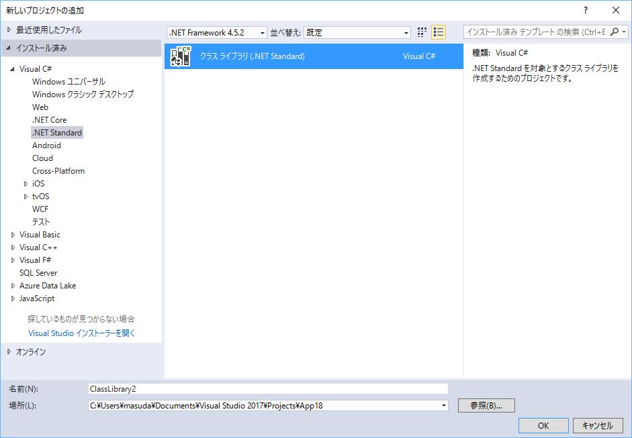
Task: Open the location path dropdown
Action: (x=443, y=406)
